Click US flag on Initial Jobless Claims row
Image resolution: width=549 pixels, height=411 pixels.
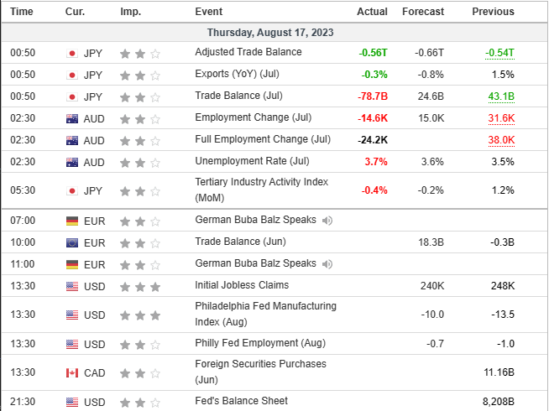(x=71, y=286)
